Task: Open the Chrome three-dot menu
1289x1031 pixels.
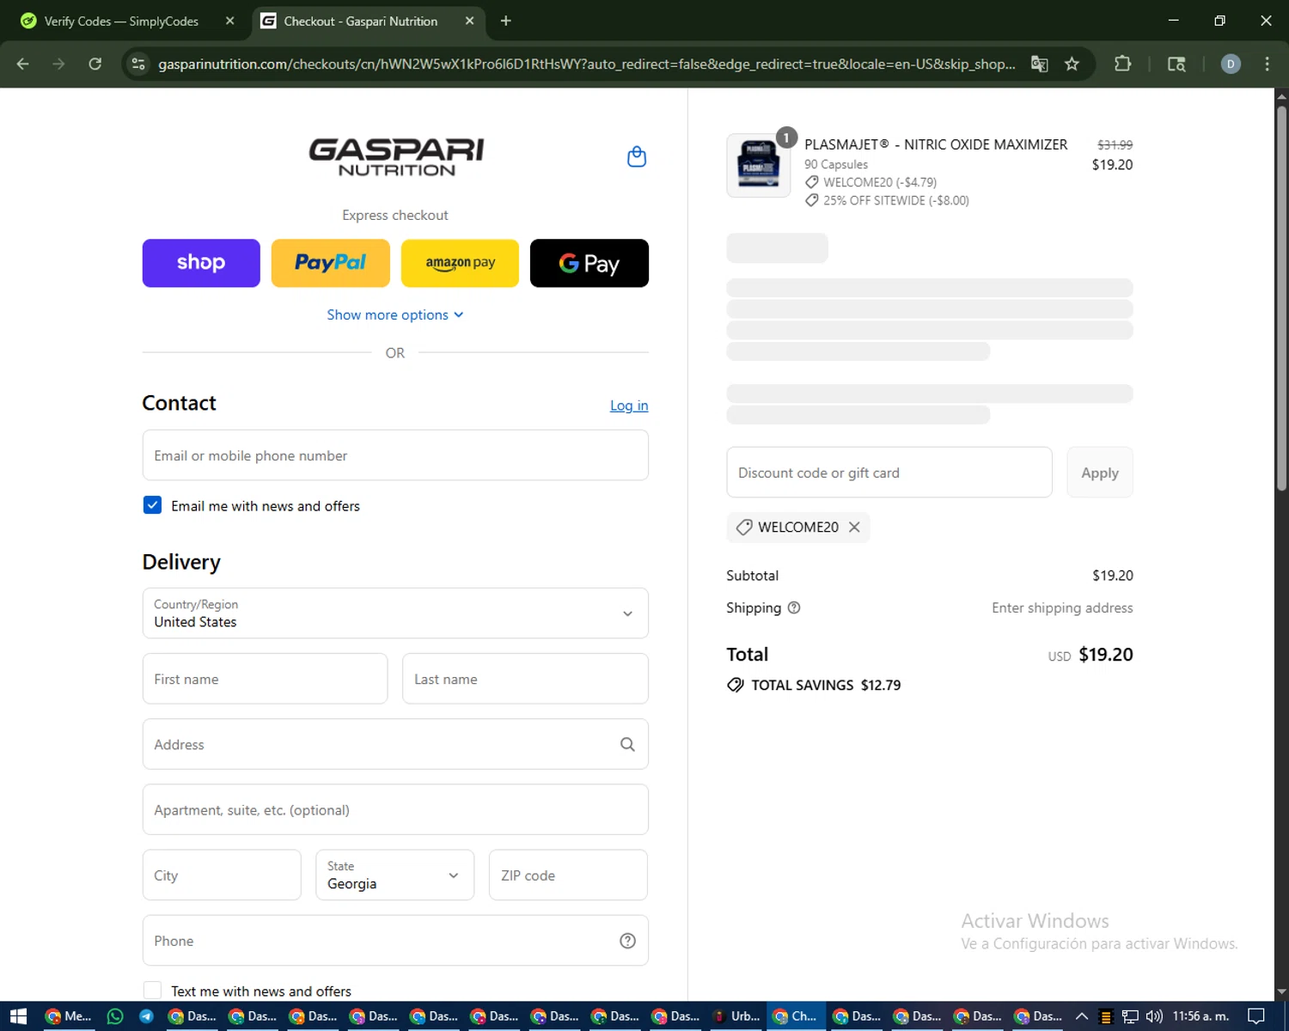Action: pos(1267,64)
